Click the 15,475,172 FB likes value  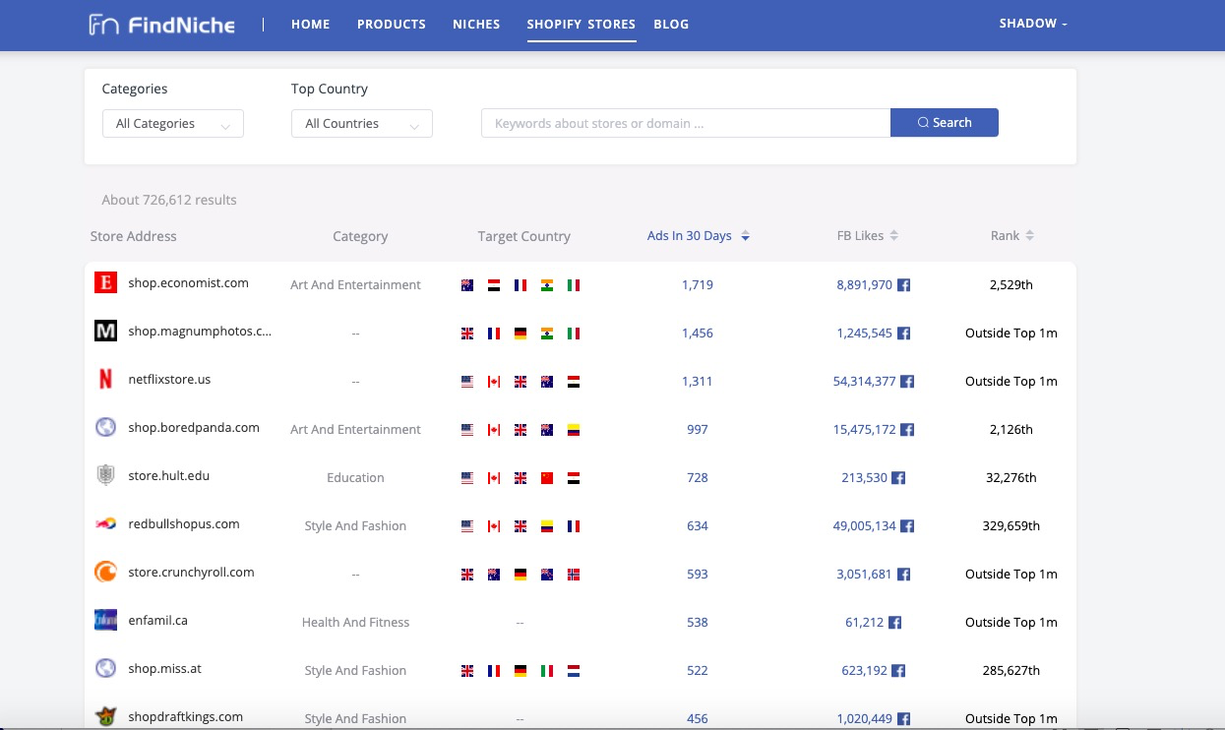(x=865, y=430)
